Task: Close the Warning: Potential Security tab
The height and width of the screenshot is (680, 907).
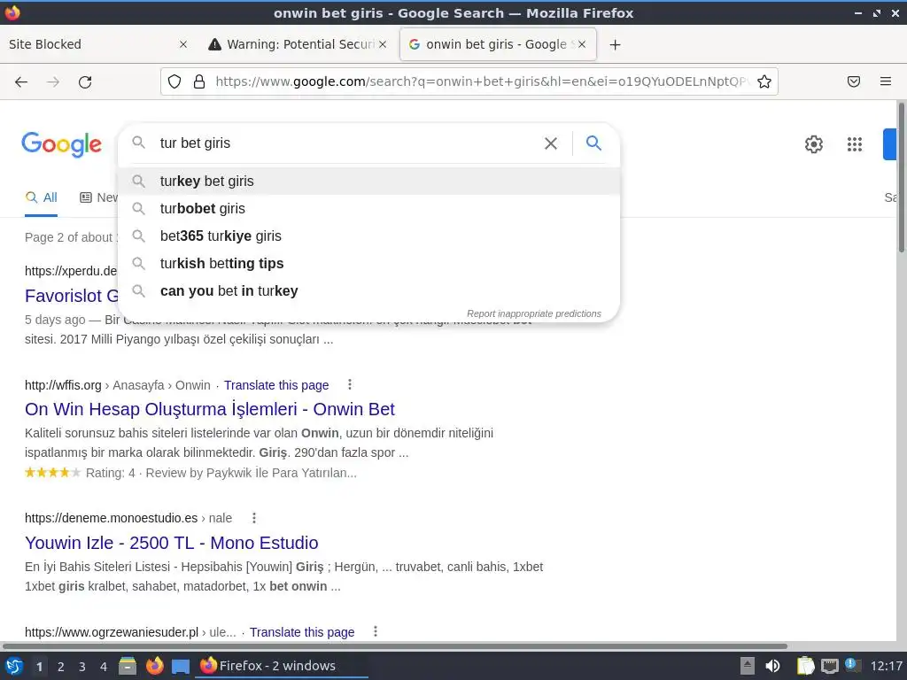Action: (383, 44)
